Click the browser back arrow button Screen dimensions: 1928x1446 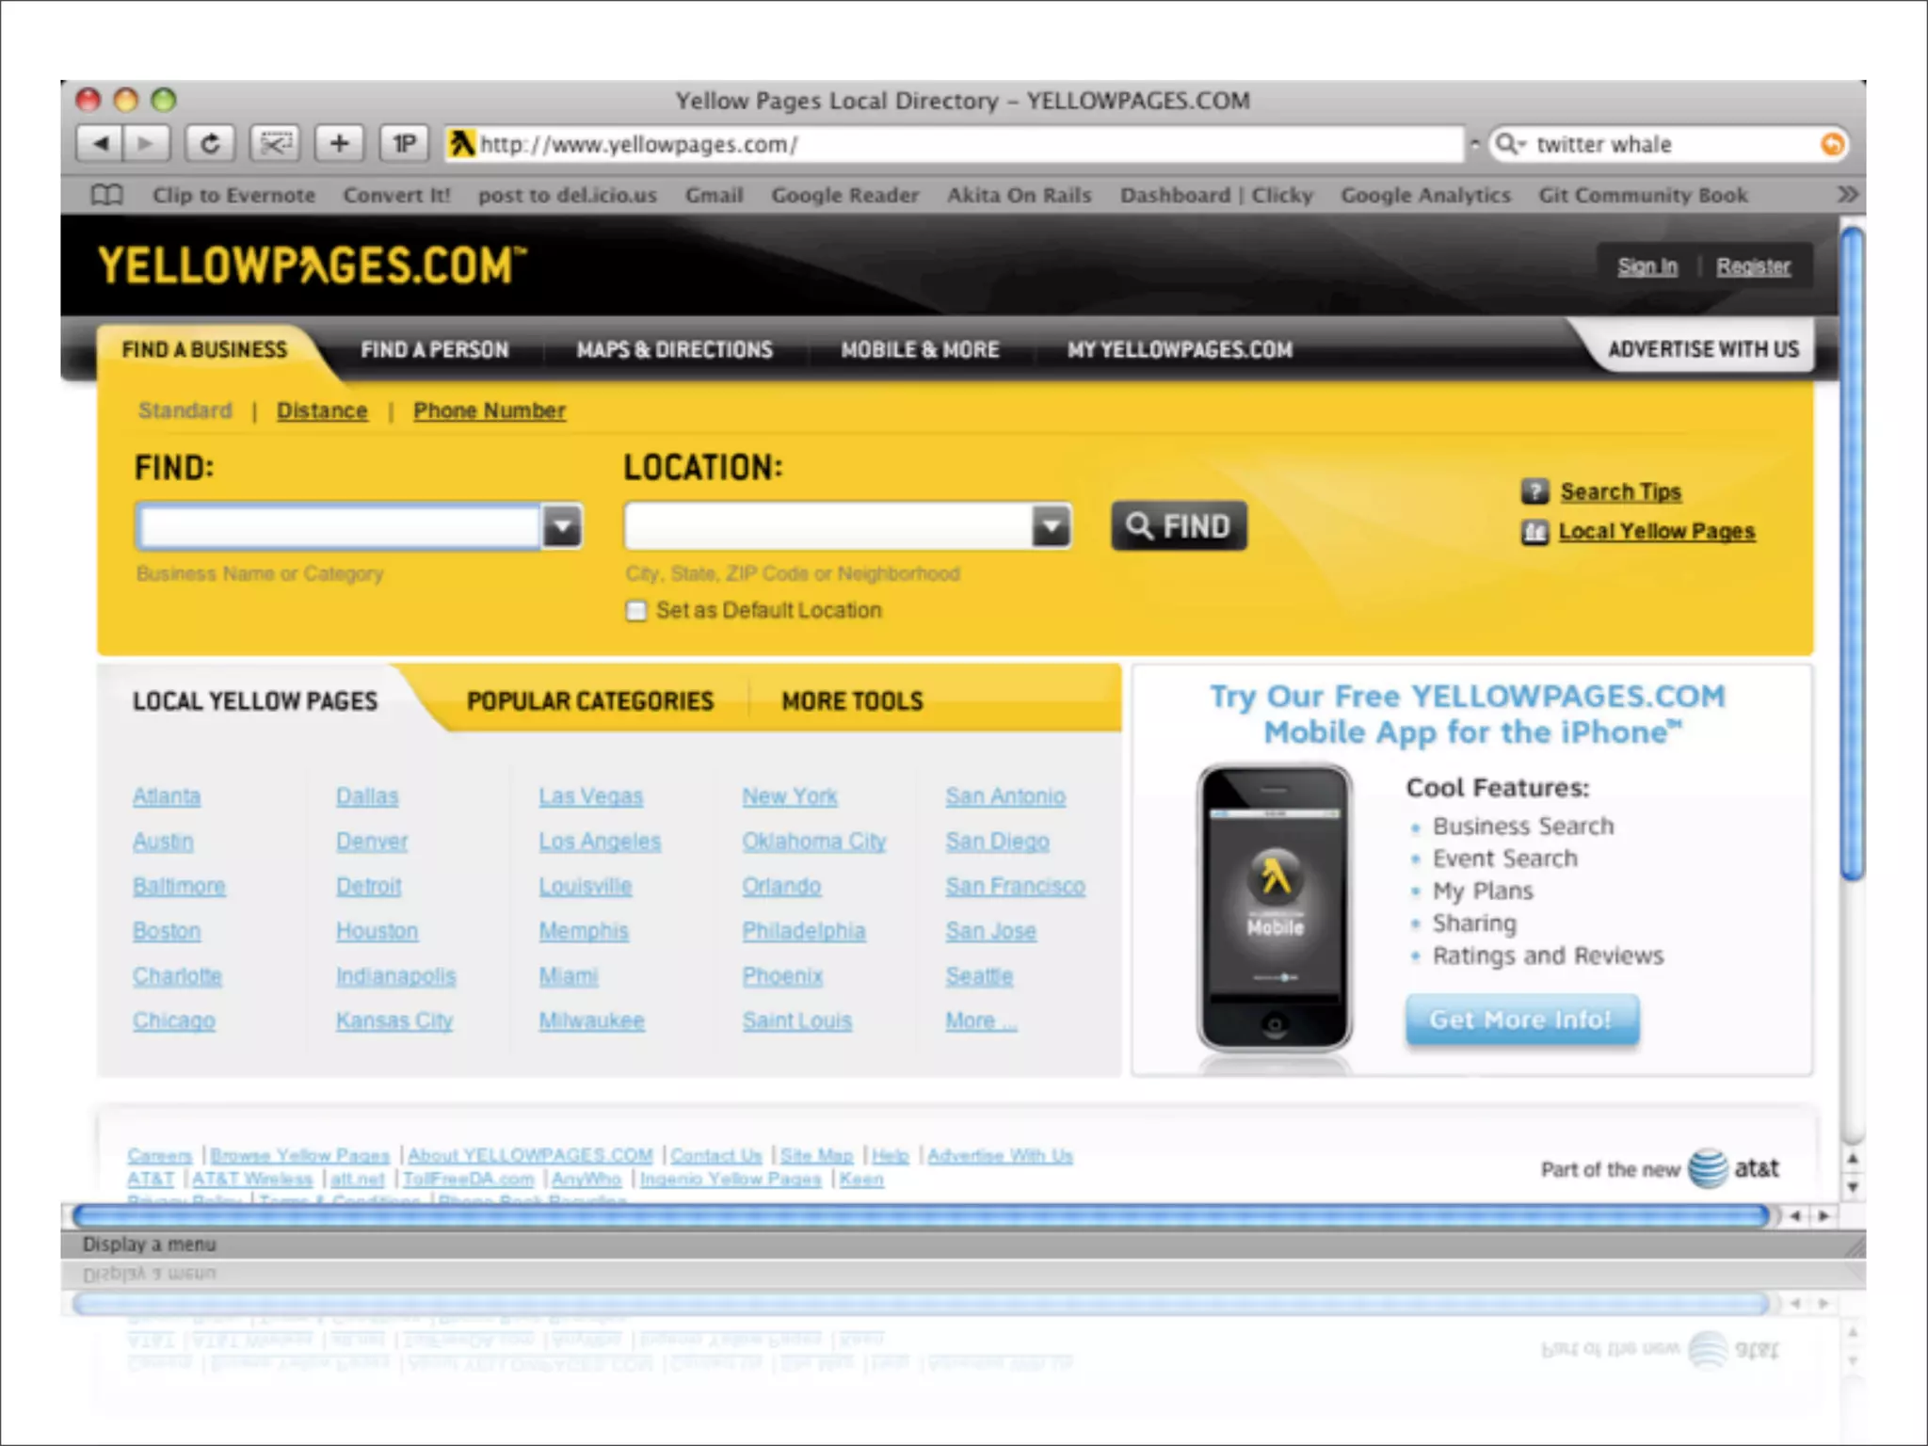pos(99,144)
